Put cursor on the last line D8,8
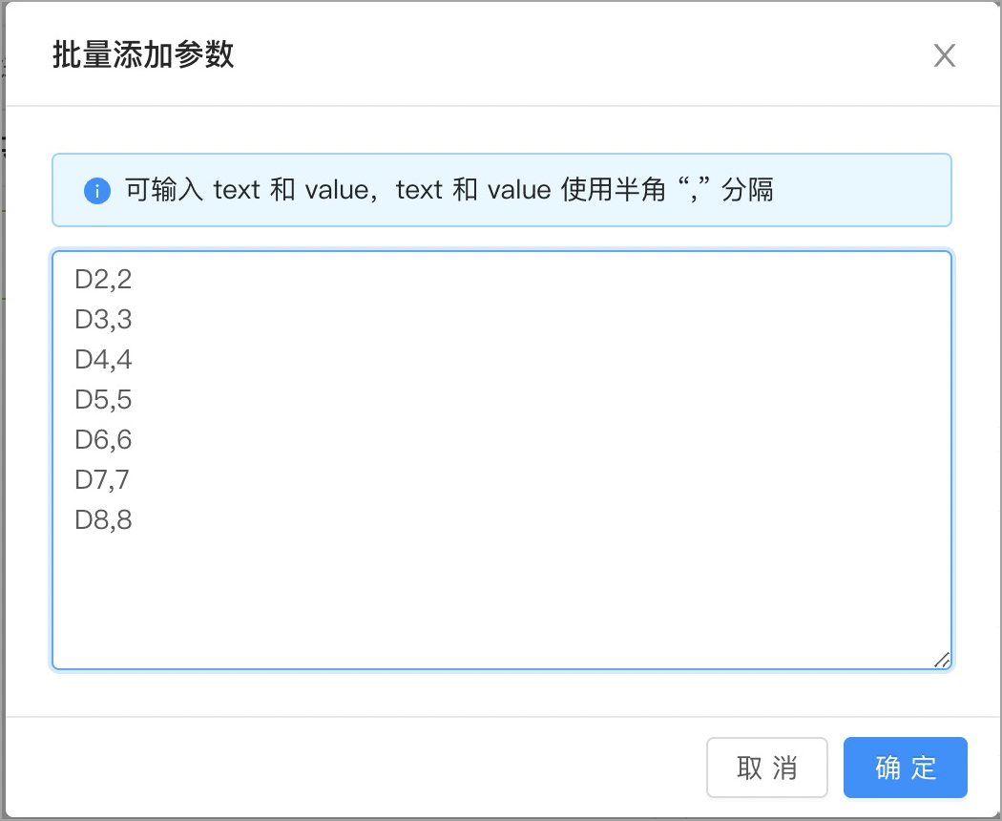 coord(103,520)
